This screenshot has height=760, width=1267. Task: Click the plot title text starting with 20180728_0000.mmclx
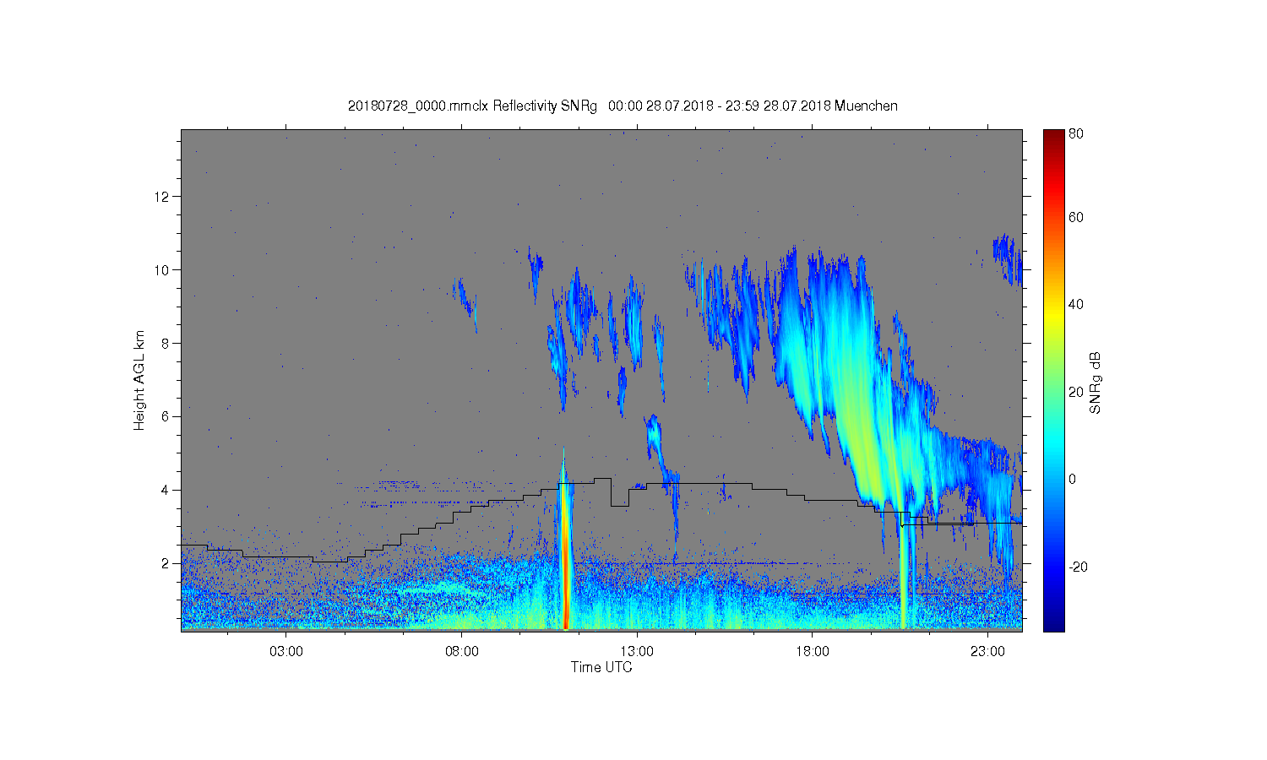(623, 106)
